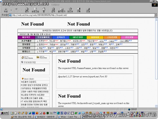Click the vertical scrollbar down arrow
This screenshot has height=119, width=158.
coord(156,106)
